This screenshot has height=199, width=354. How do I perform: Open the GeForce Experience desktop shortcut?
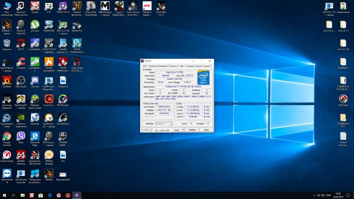coord(21,120)
